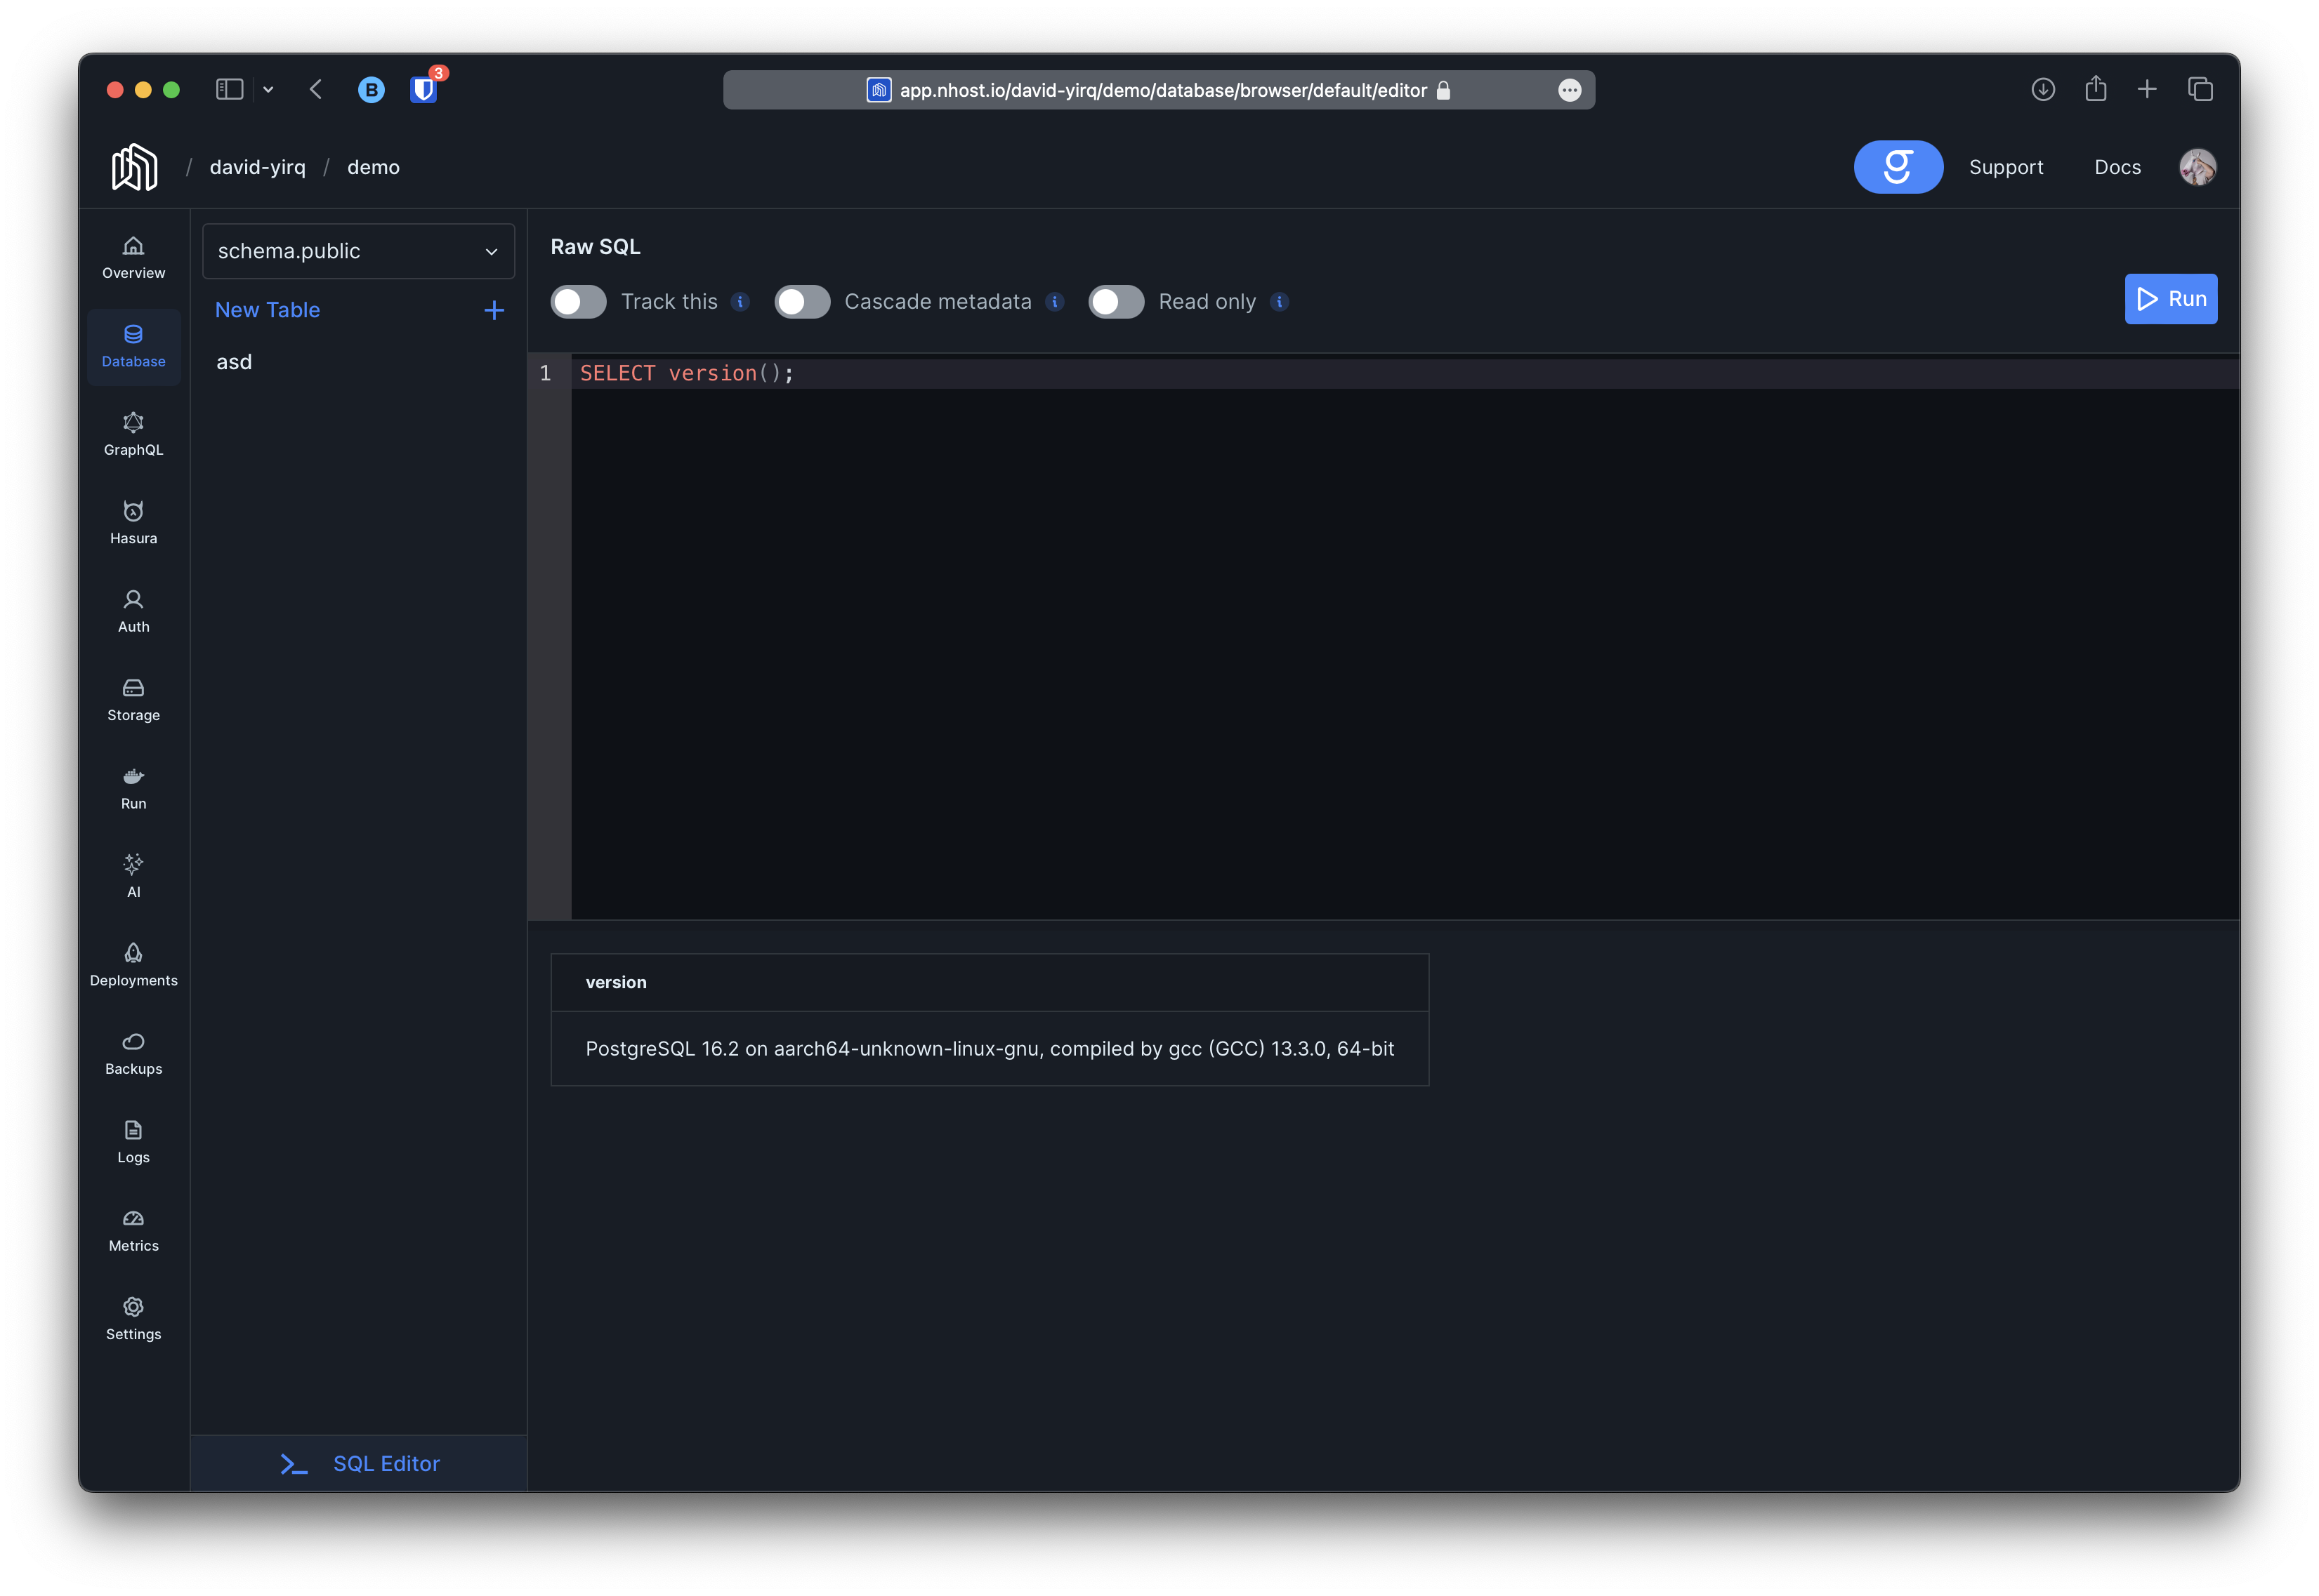
Task: Switch to the SQL Editor tab
Action: point(359,1463)
